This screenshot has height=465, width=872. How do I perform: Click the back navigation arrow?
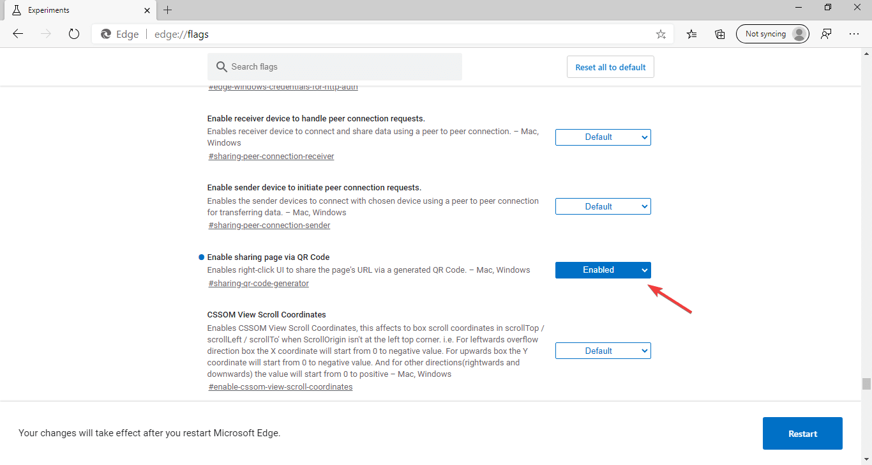(x=17, y=34)
